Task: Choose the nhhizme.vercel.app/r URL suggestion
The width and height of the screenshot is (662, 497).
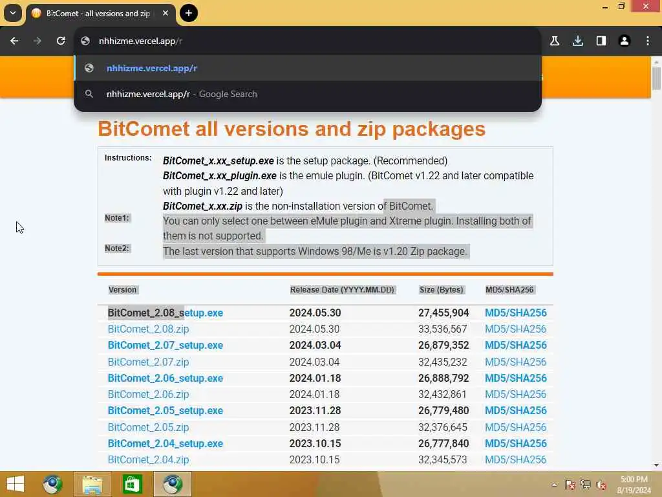Action: pyautogui.click(x=307, y=68)
